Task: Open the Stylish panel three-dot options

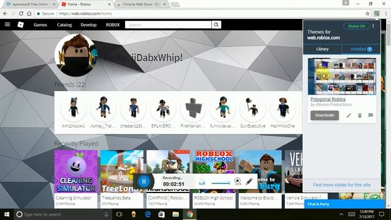Action: point(373,26)
